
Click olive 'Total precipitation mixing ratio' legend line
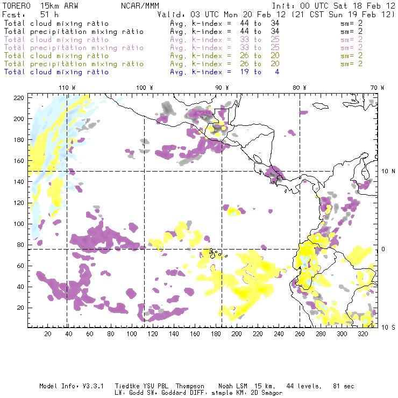coord(74,64)
